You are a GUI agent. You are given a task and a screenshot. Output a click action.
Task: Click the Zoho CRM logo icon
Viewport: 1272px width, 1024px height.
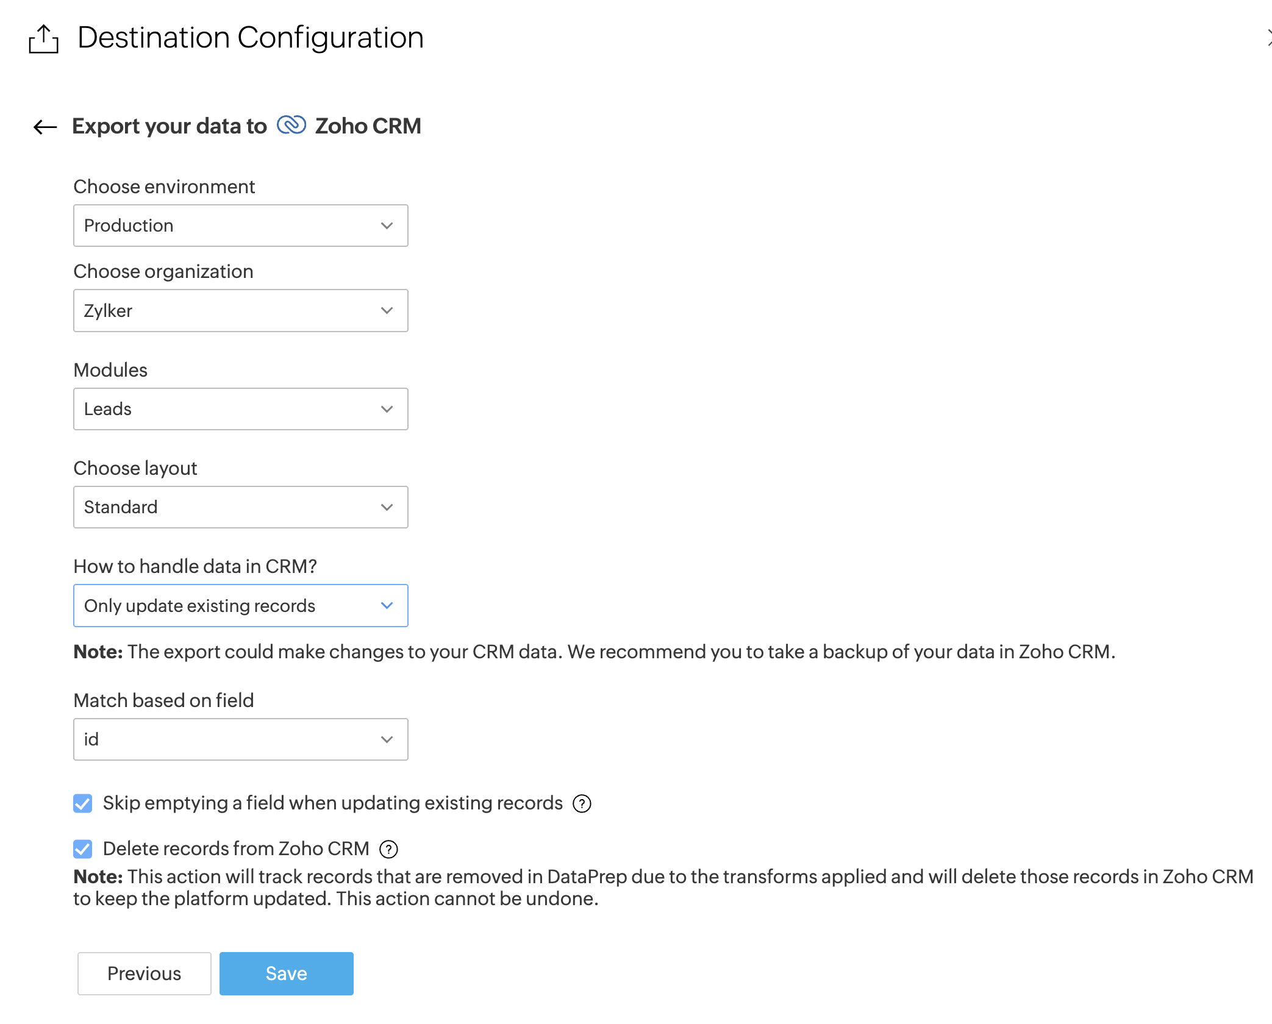click(291, 125)
